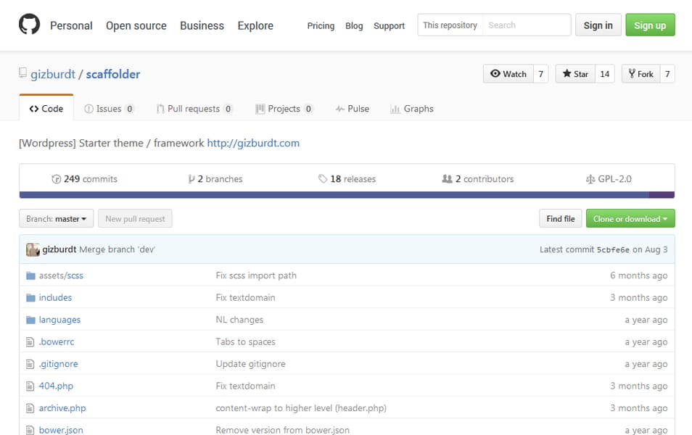This screenshot has height=435, width=692.
Task: Click the New pull request button
Action: (x=135, y=218)
